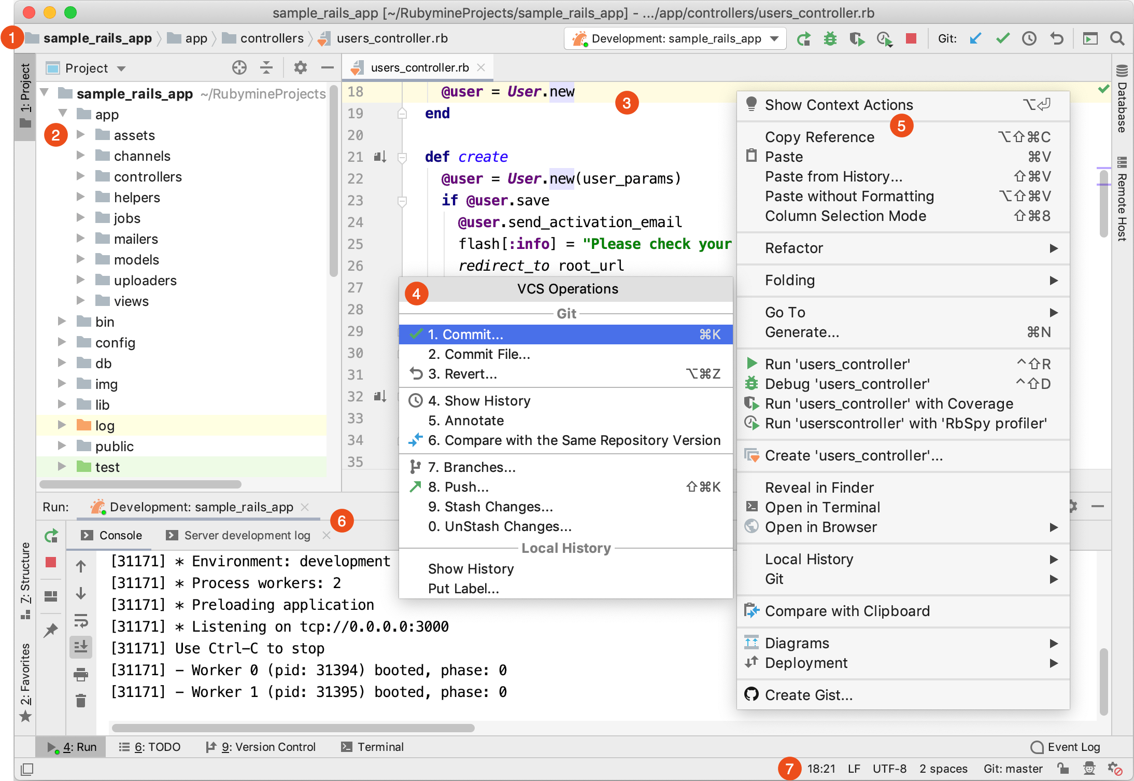Viewport: 1134px width, 781px height.
Task: Revert changes using the Git rollback icon
Action: click(x=1056, y=39)
